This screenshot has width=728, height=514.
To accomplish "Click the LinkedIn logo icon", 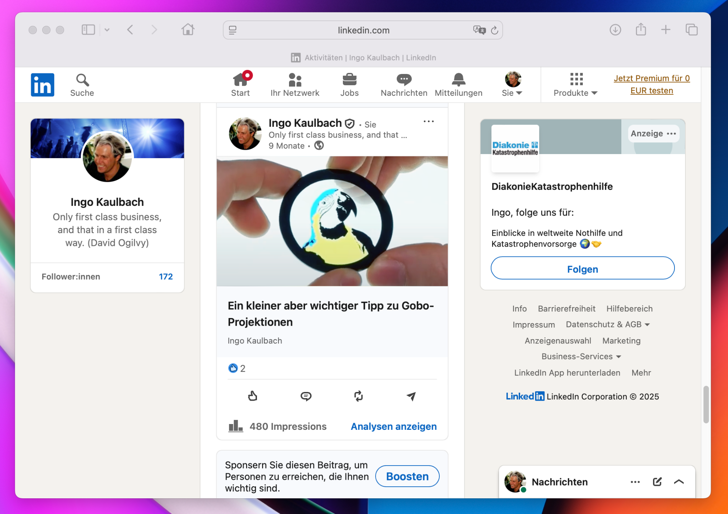I will [x=42, y=85].
